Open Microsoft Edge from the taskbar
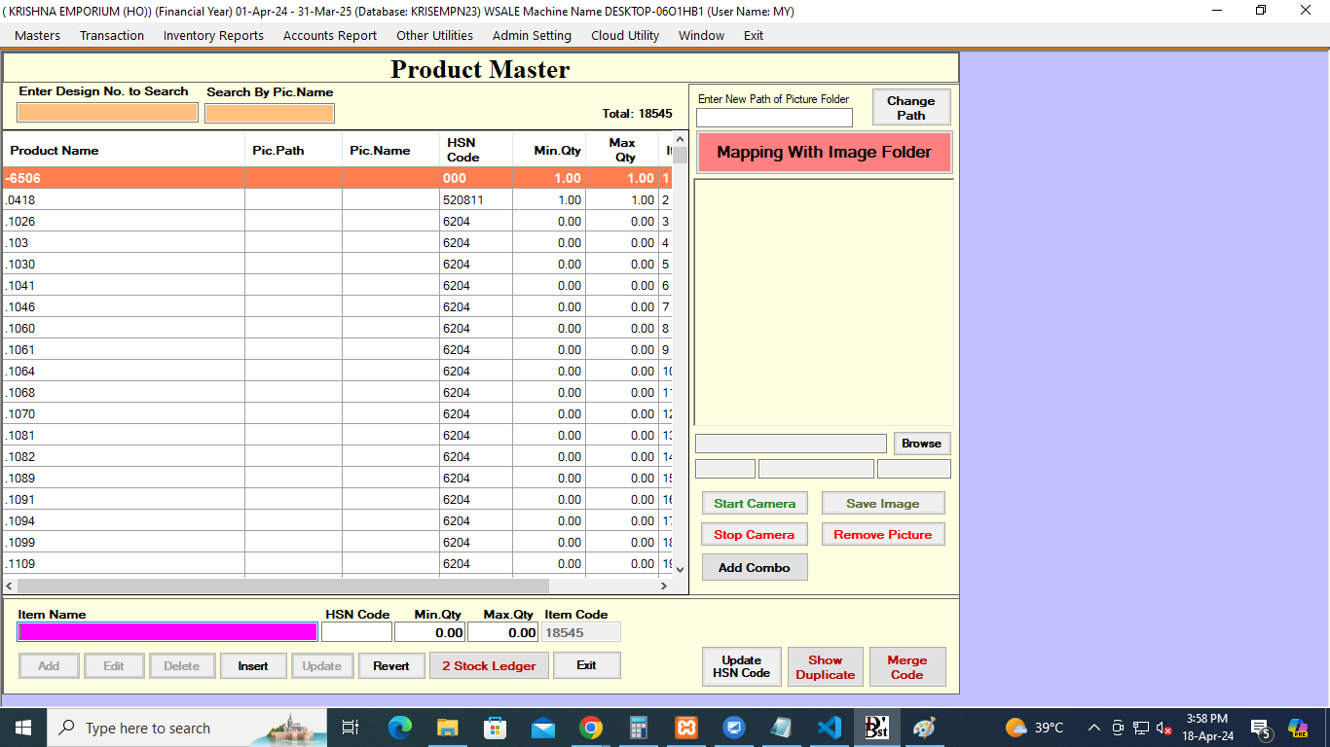This screenshot has width=1330, height=747. [x=399, y=728]
